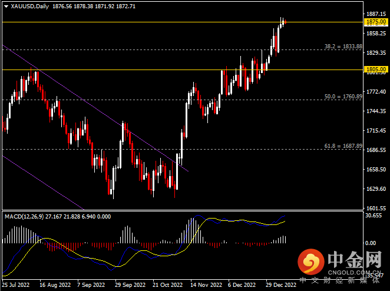Click the XAUUSD,Daily chart title

(x=30, y=6)
